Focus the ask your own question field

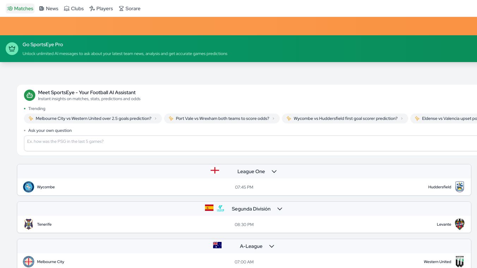point(250,143)
